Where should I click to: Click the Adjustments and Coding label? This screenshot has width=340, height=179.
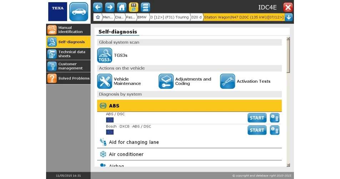(193, 81)
